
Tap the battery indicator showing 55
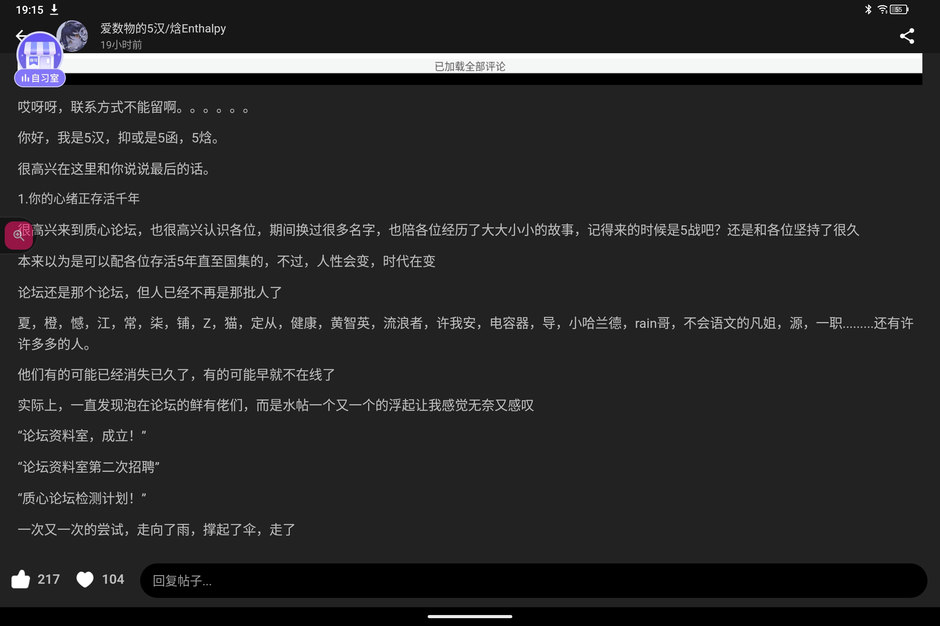click(899, 9)
